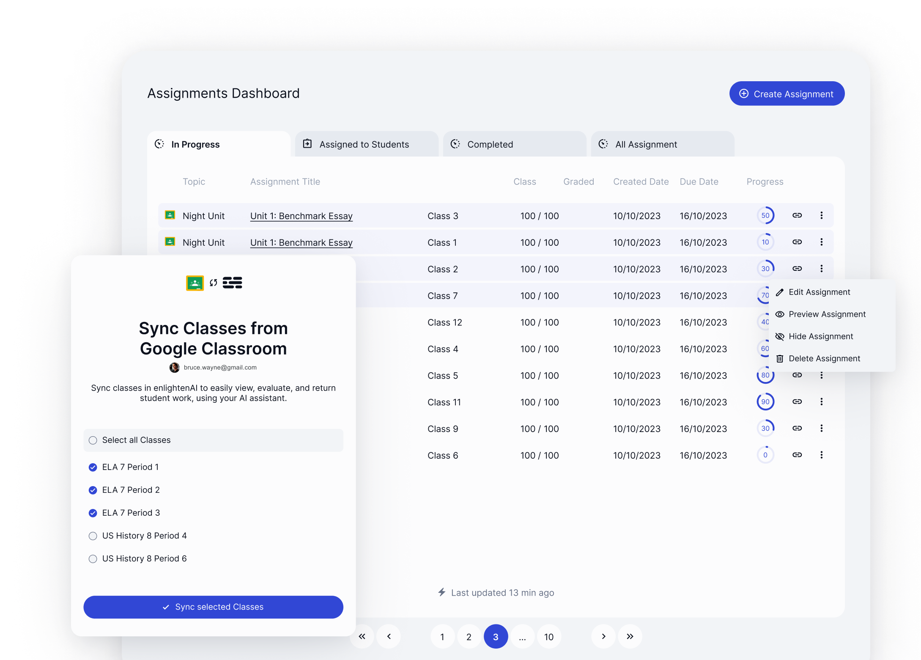Uncheck ELA 7 Period 3
The width and height of the screenshot is (921, 660).
pyautogui.click(x=93, y=513)
